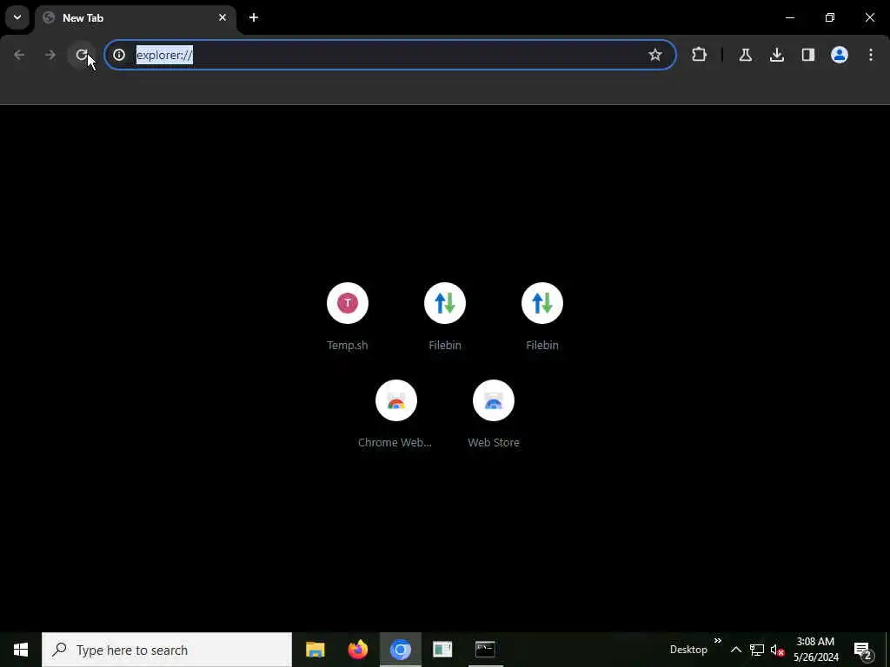The height and width of the screenshot is (667, 890).
Task: Show hidden system tray icons
Action: click(x=735, y=650)
